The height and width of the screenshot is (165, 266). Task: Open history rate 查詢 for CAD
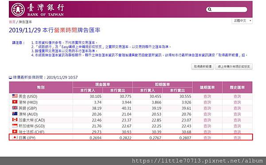237,120
